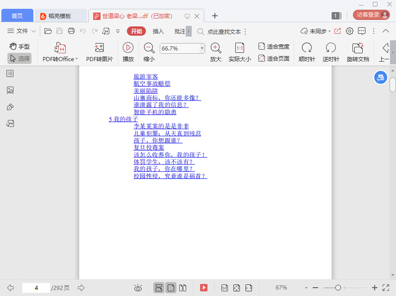
Task: Expand the 66.7% zoom level dropdown
Action: [202, 48]
